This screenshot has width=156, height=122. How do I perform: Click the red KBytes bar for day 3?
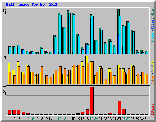pos(19,112)
